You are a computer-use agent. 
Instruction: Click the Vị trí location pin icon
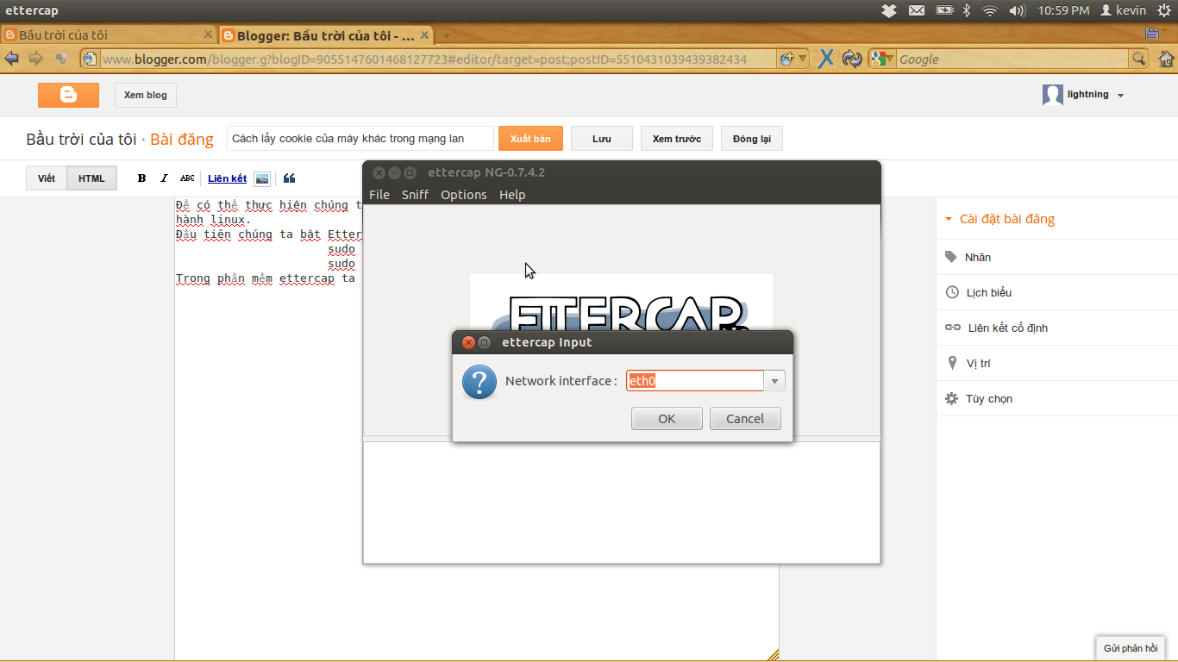coord(952,363)
